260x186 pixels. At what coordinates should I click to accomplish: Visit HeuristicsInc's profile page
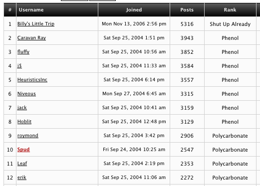[32, 80]
